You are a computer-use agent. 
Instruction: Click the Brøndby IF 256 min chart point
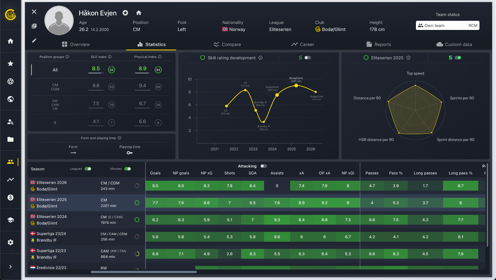(x=263, y=122)
